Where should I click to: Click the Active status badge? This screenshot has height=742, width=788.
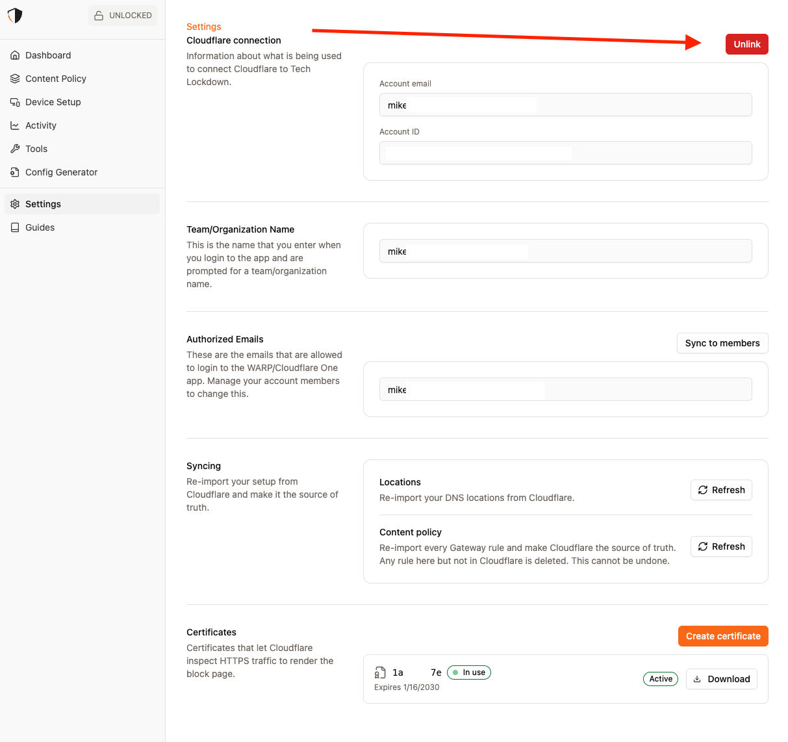coord(661,679)
